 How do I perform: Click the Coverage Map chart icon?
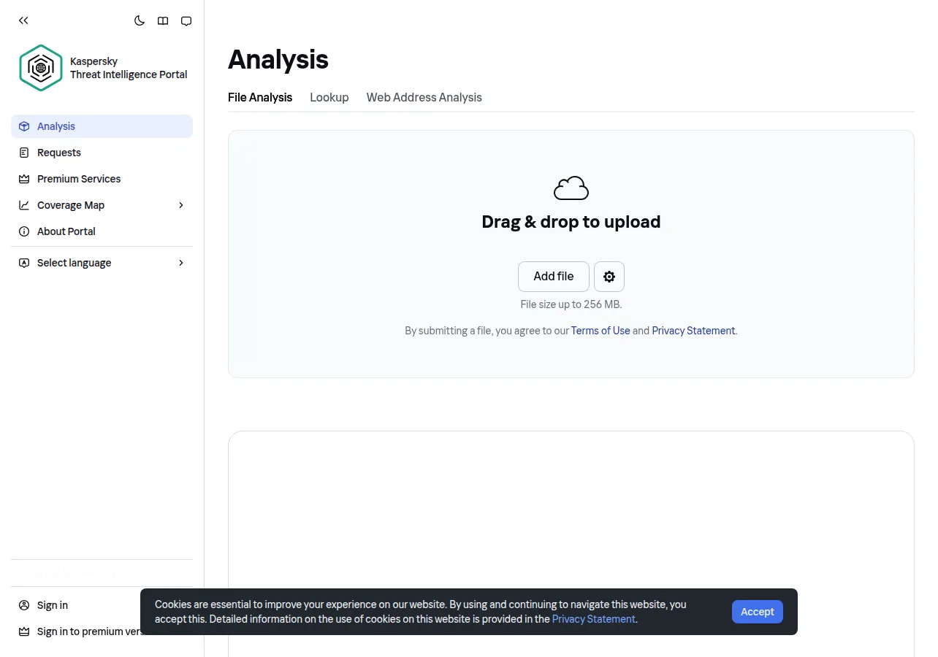(24, 205)
